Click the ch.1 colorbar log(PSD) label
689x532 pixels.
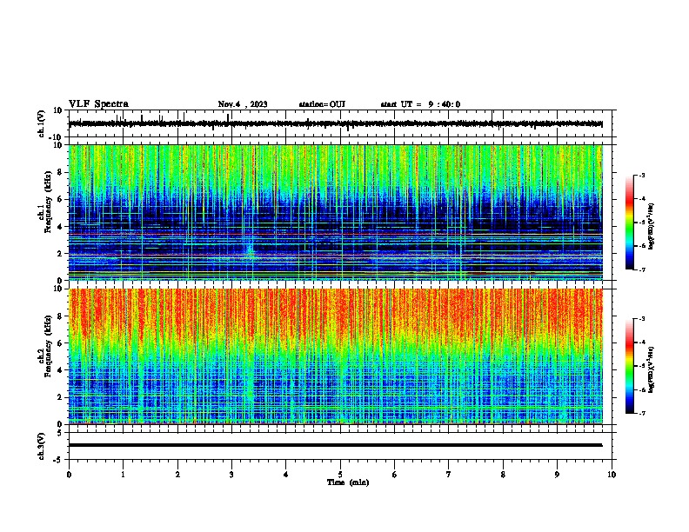(651, 227)
